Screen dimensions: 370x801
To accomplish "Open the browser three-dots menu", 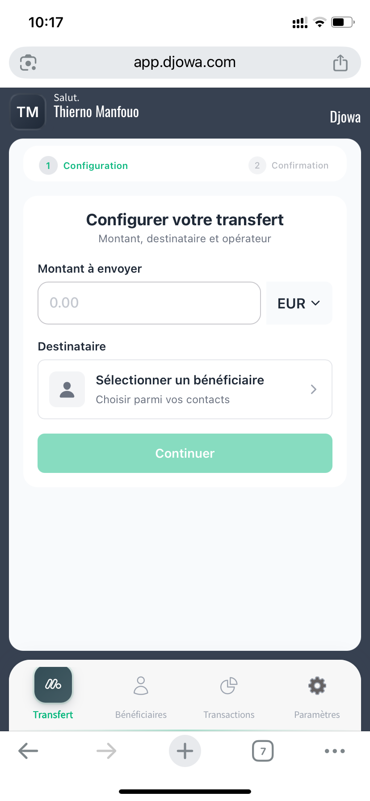I will pos(335,751).
